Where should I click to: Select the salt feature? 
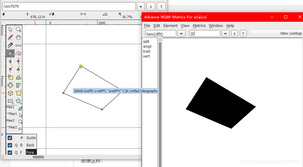click(146, 42)
